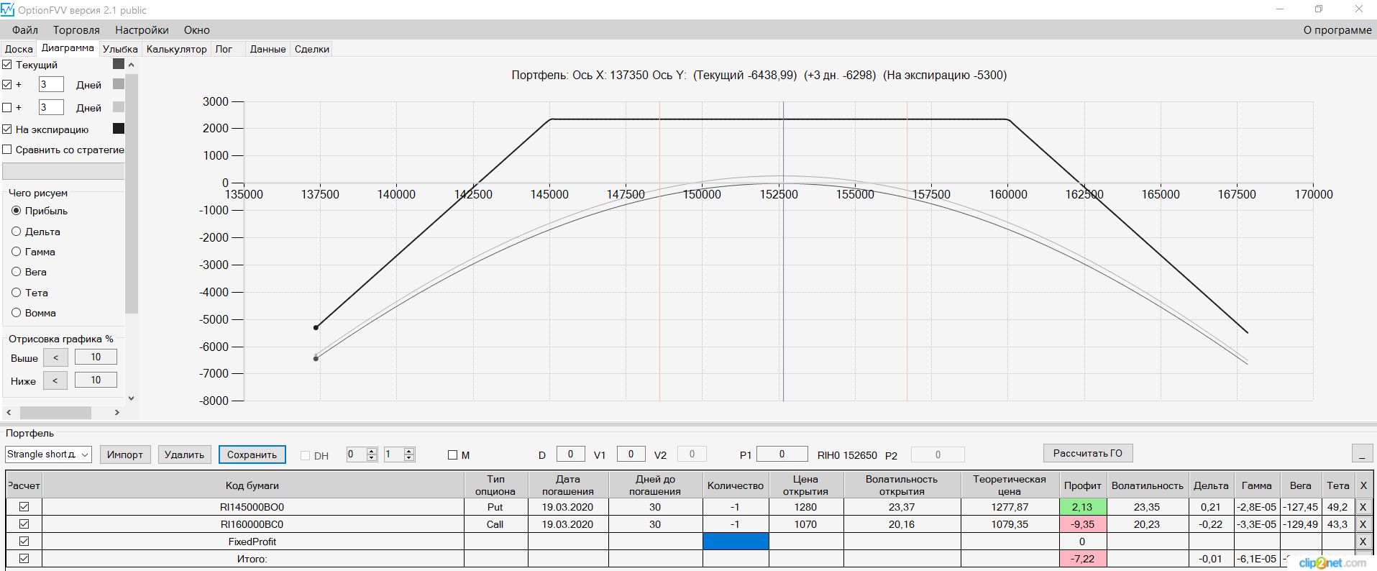
Task: Toggle the На экспирацию checkbox
Action: tap(7, 129)
